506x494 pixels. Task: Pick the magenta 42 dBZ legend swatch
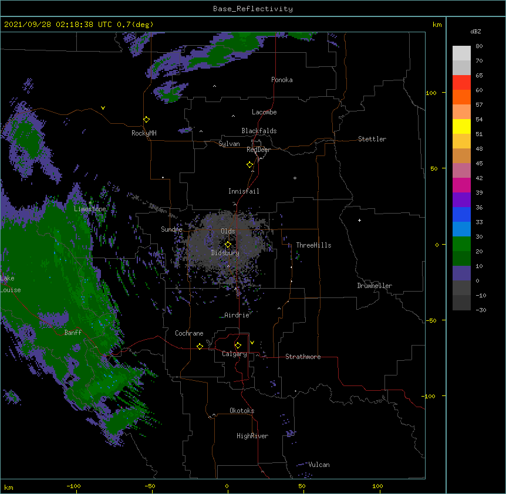461,185
